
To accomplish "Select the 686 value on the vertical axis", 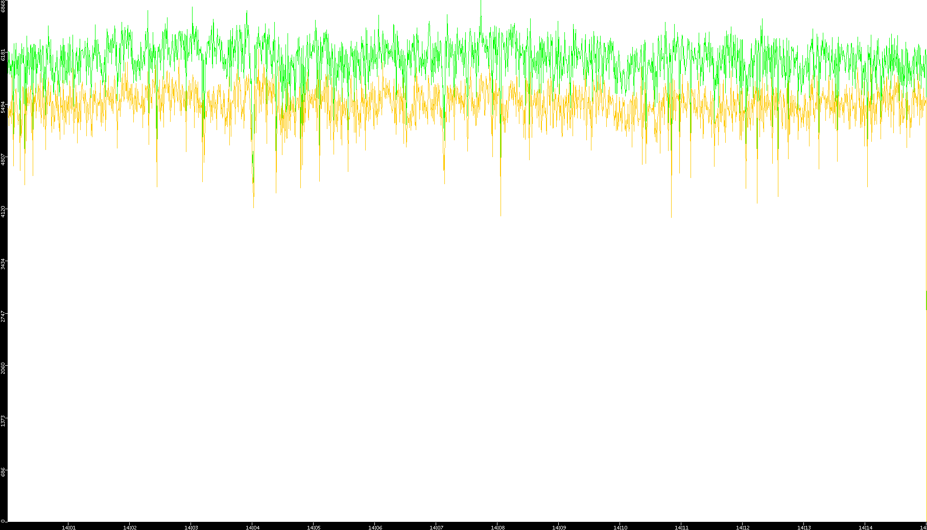I will click(x=4, y=472).
